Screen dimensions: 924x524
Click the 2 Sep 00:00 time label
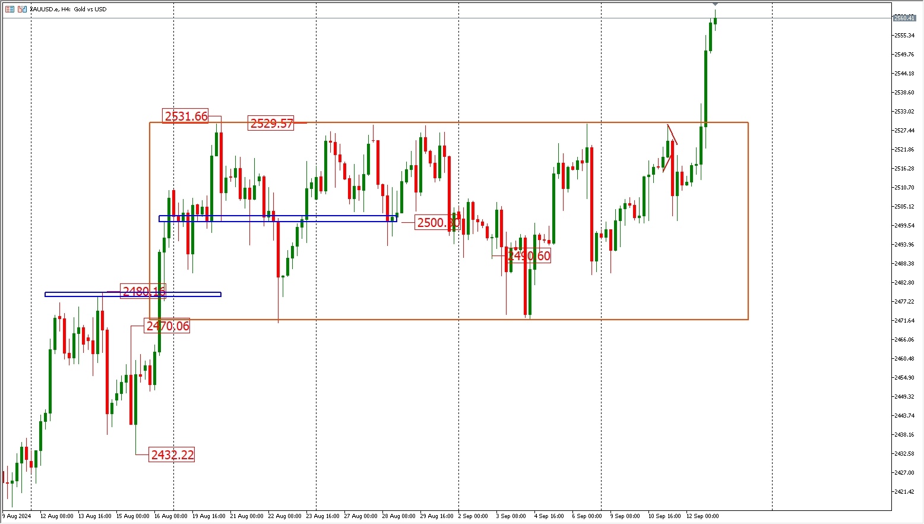click(473, 516)
